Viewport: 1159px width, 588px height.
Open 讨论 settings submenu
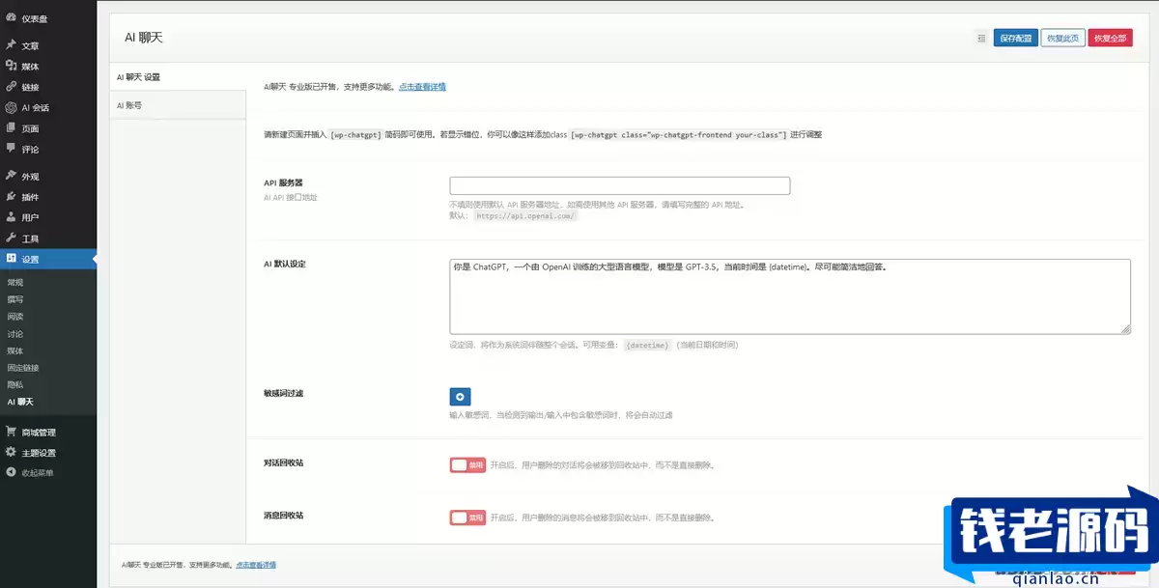tap(14, 334)
